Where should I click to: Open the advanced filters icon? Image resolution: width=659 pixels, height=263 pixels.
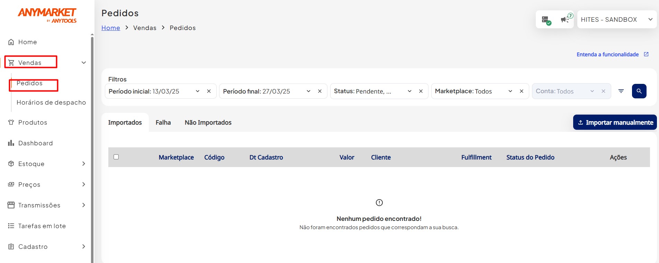pos(621,91)
